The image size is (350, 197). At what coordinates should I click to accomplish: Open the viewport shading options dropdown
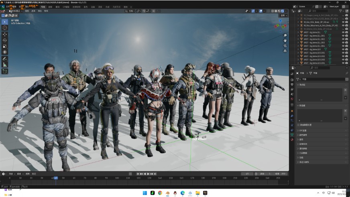tap(286, 11)
